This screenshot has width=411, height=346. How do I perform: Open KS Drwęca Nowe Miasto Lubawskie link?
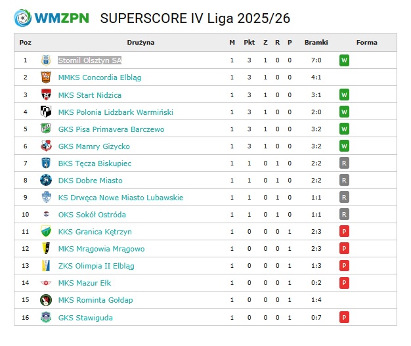pos(121,198)
